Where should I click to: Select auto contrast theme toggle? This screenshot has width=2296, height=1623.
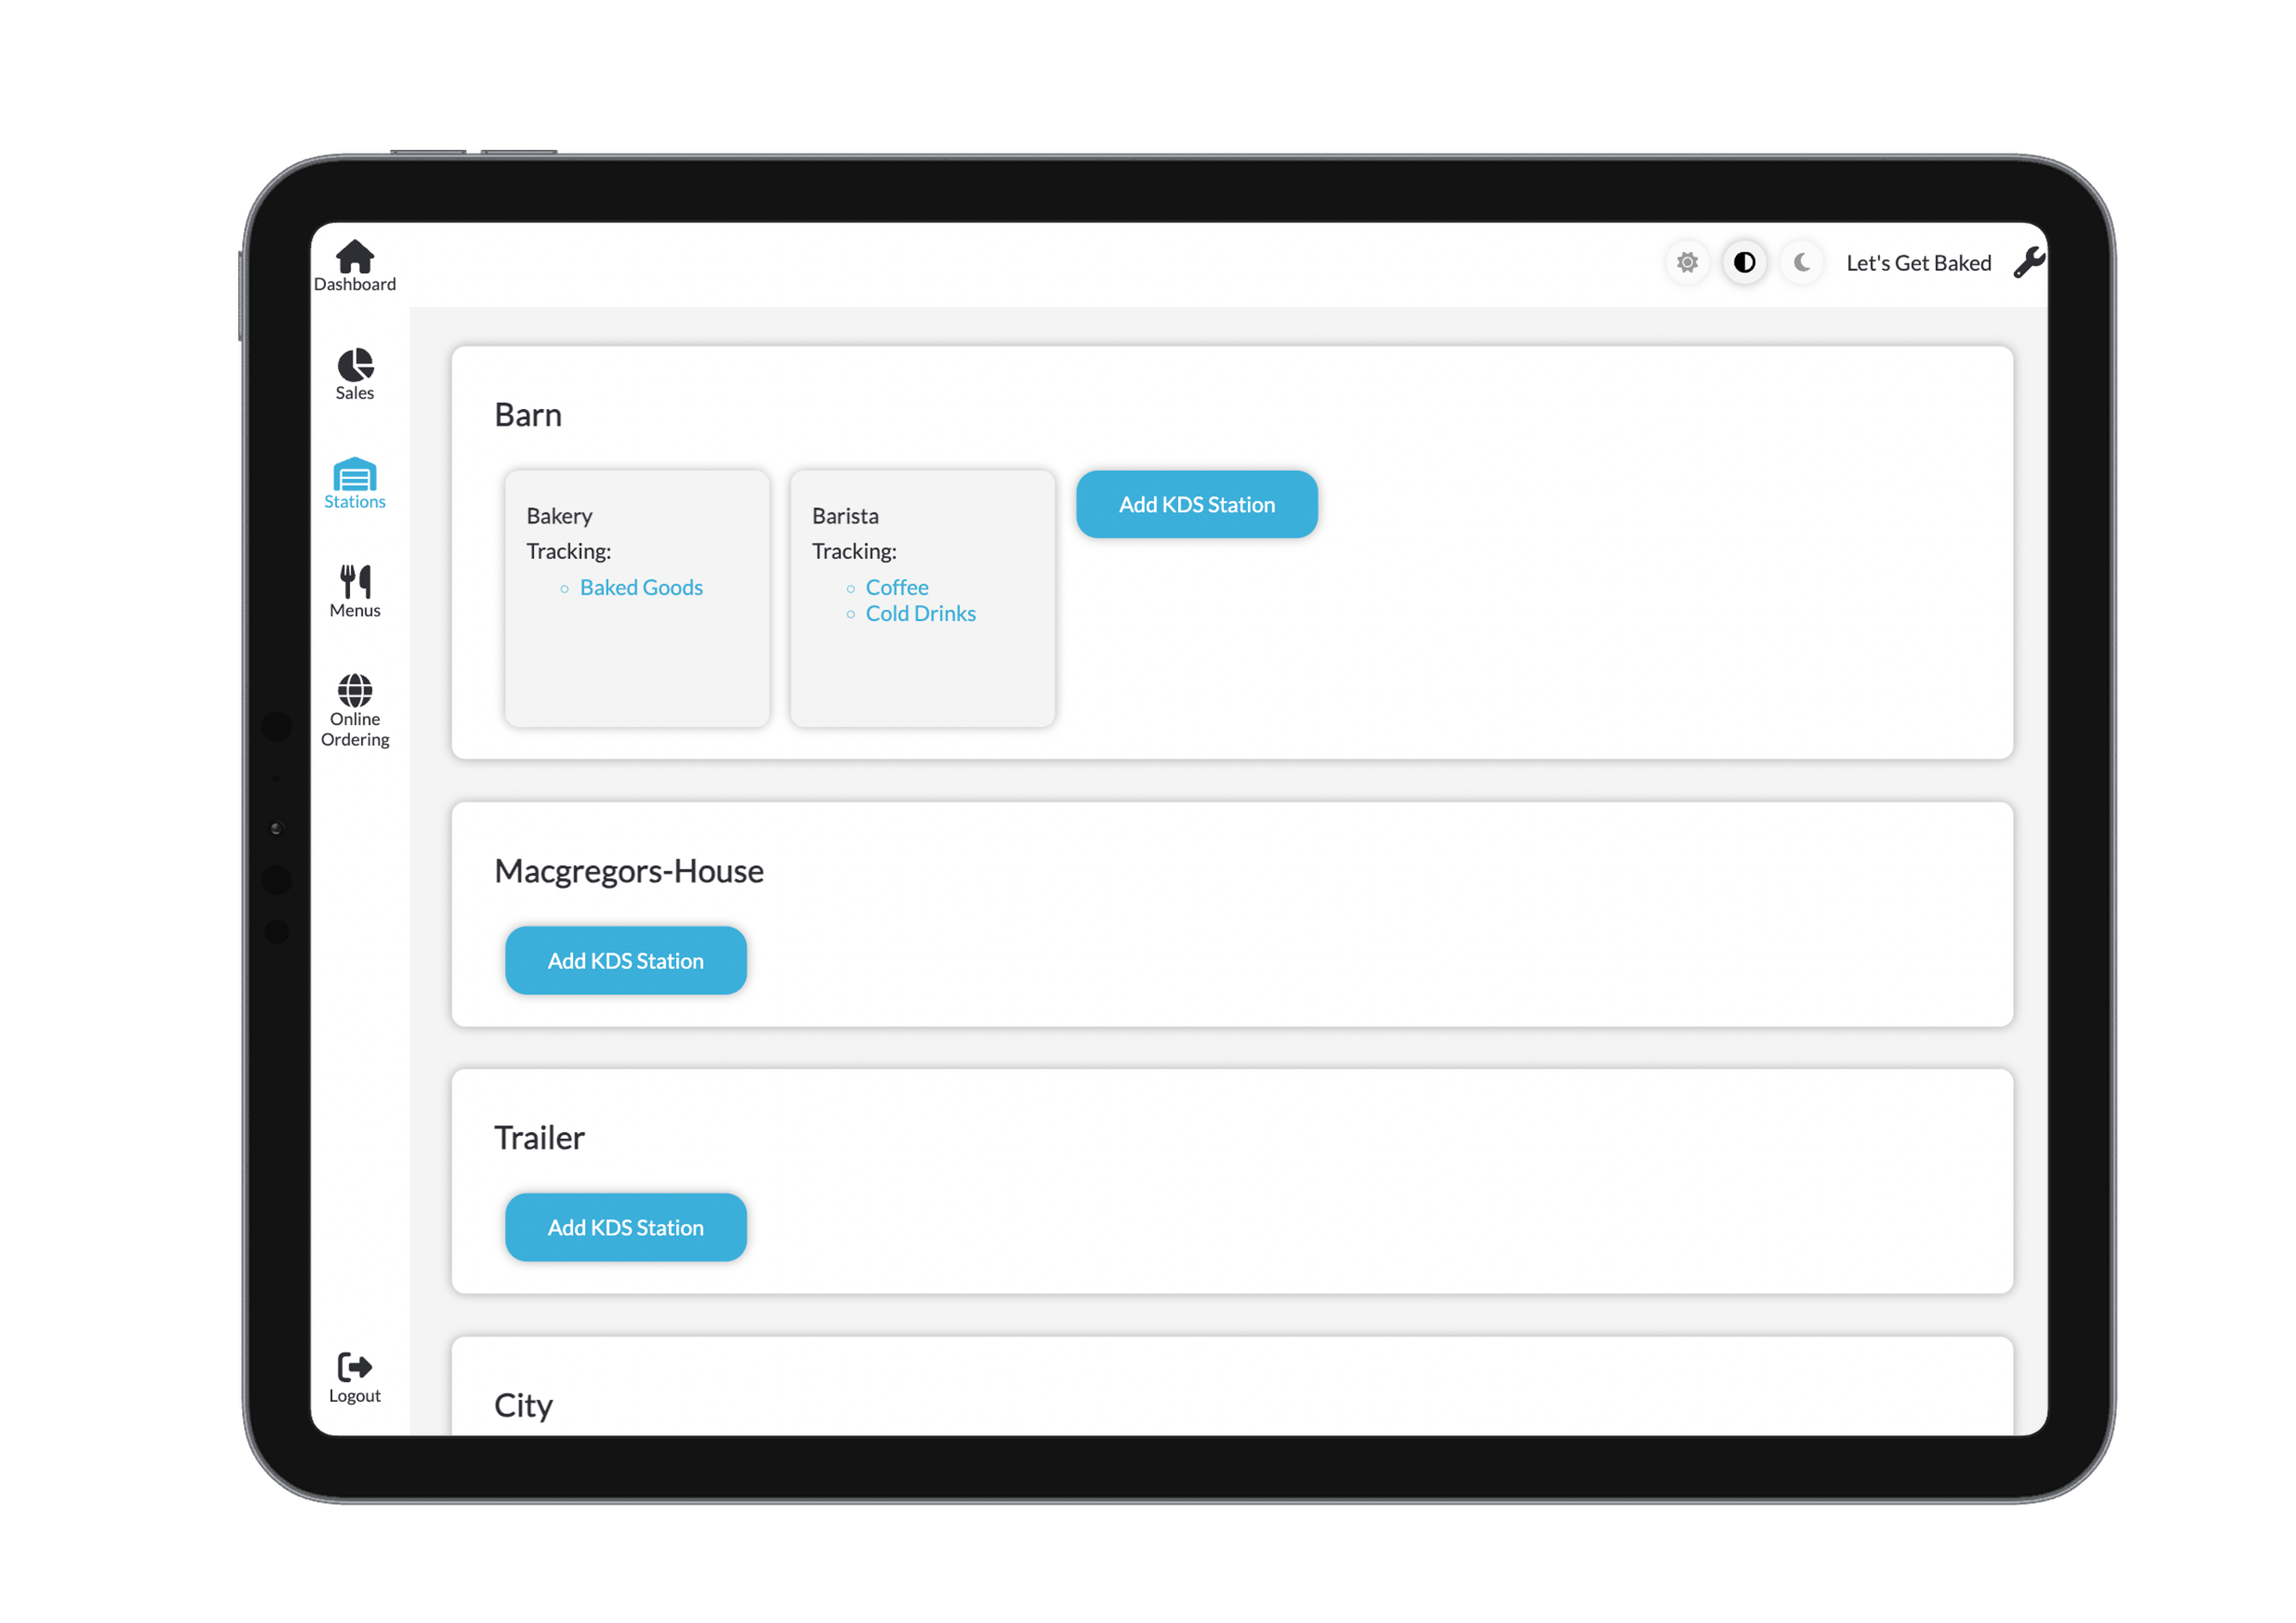click(x=1744, y=263)
